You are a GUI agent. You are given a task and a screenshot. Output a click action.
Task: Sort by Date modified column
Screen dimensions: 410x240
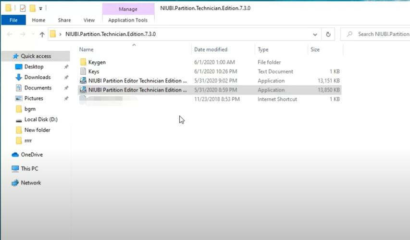[211, 49]
